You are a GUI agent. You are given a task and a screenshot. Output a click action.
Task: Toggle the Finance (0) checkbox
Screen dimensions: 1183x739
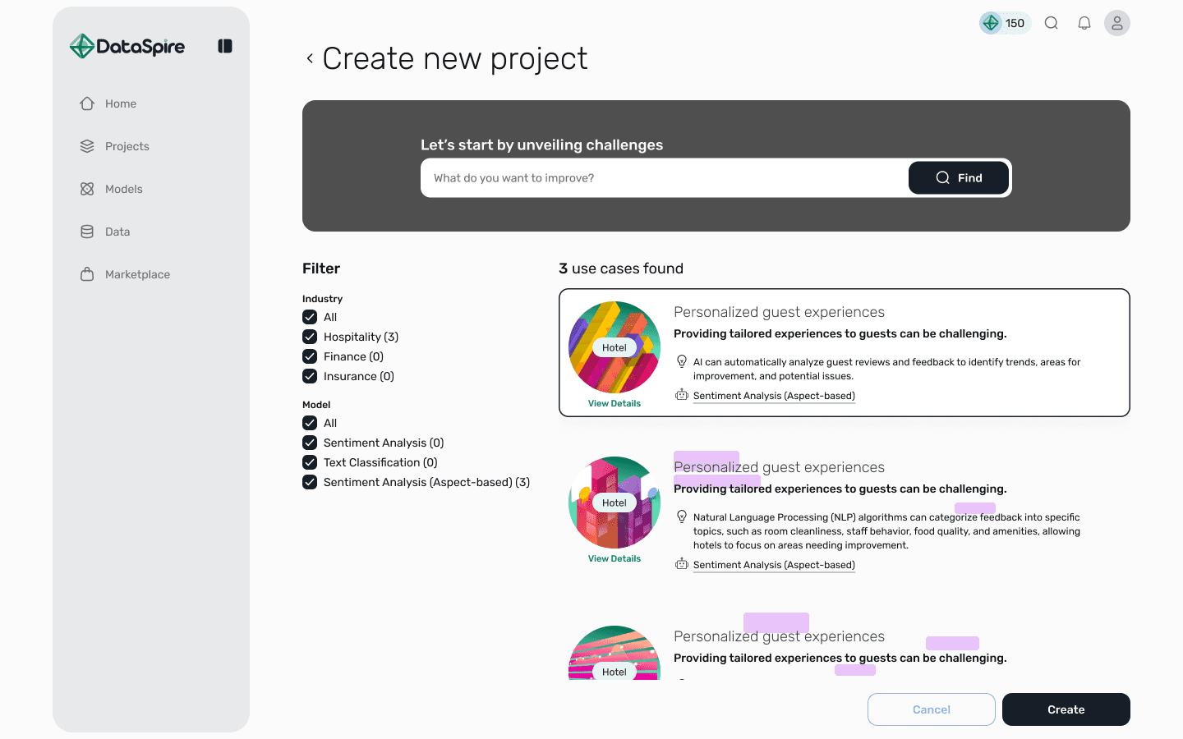click(x=310, y=356)
